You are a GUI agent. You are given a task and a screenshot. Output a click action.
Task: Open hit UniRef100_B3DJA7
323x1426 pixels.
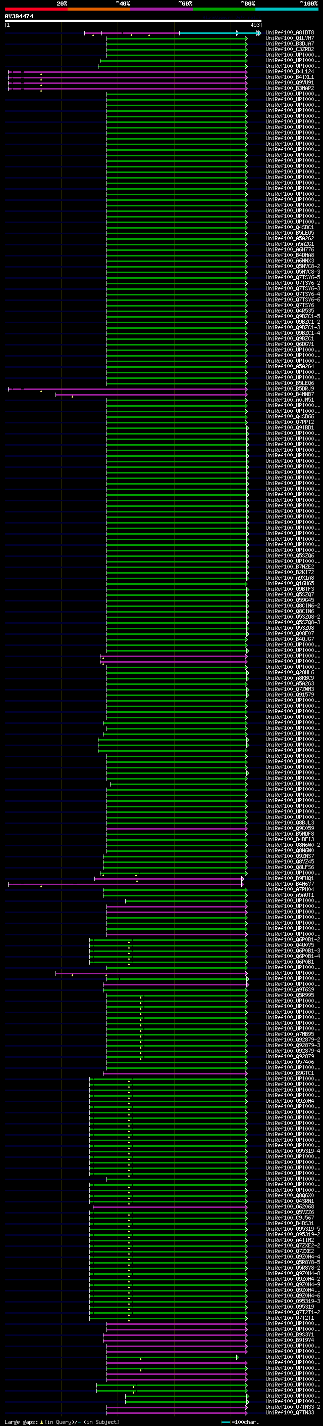290,44
